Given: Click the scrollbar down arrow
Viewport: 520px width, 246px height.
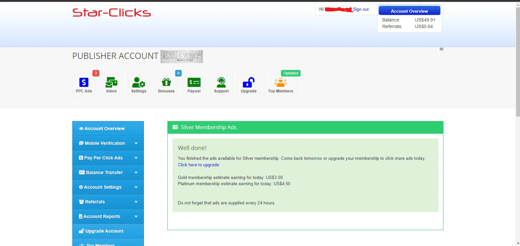Looking at the screenshot, I should (518, 243).
